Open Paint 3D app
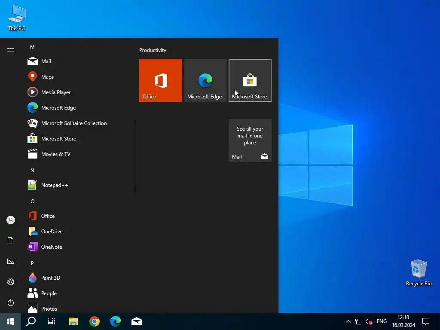This screenshot has width=440, height=330. click(79, 278)
